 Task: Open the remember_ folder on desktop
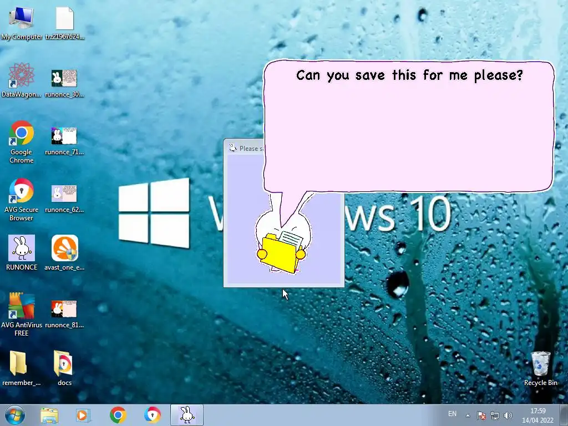coord(22,368)
